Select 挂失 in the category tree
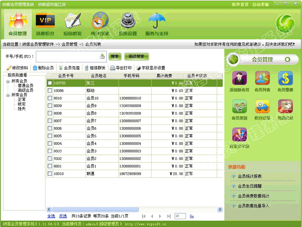The height and width of the screenshot is (227, 302). tap(22, 109)
